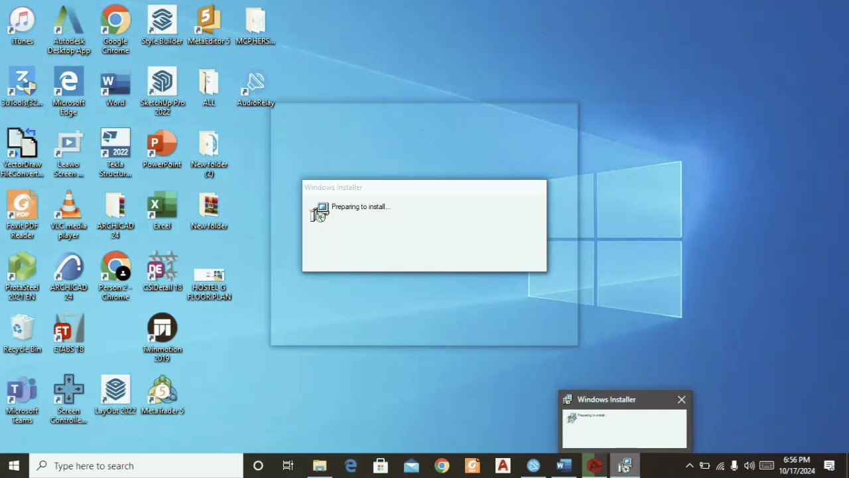Image resolution: width=849 pixels, height=478 pixels.
Task: Select MetaTrader 5 desktop icon
Action: (162, 396)
